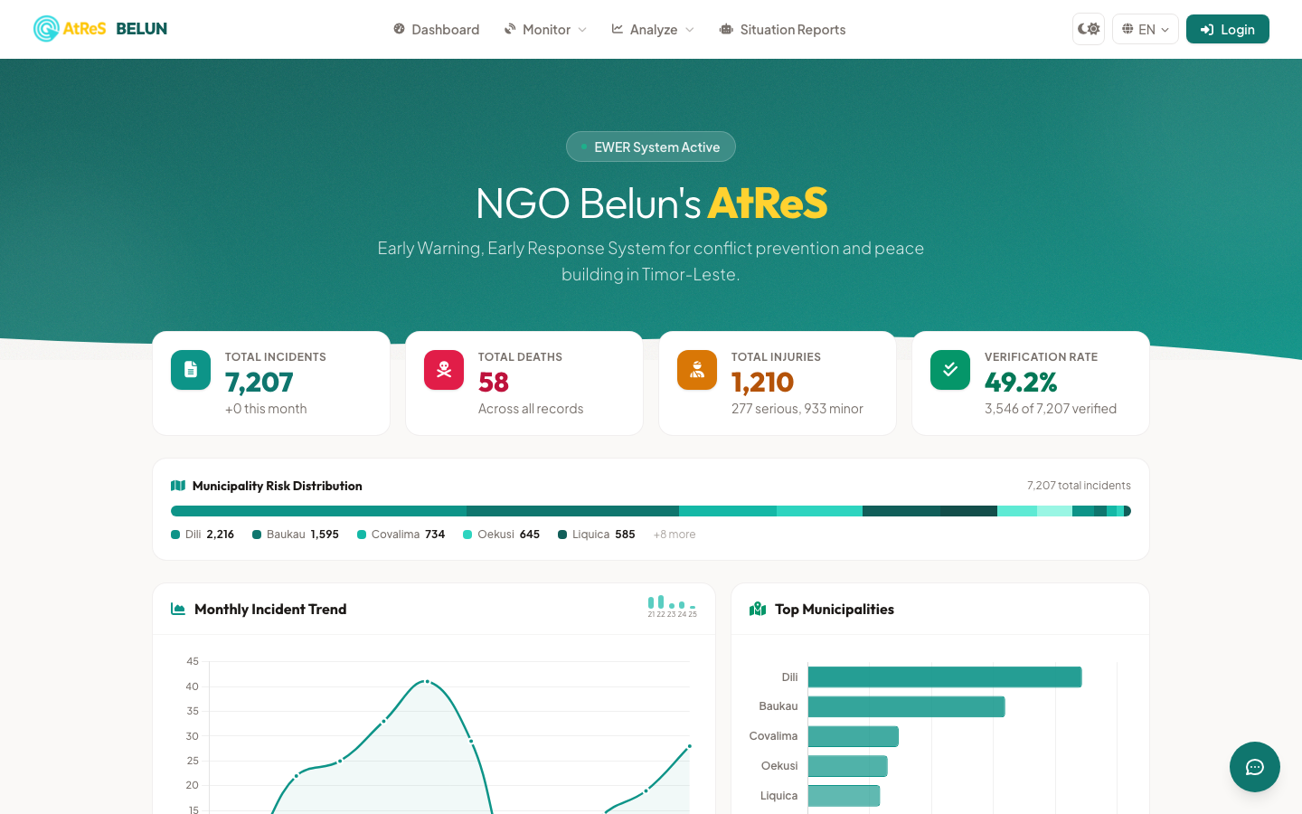Viewport: 1302px width, 814px height.
Task: Click the 7,207 total incidents value
Action: click(259, 383)
